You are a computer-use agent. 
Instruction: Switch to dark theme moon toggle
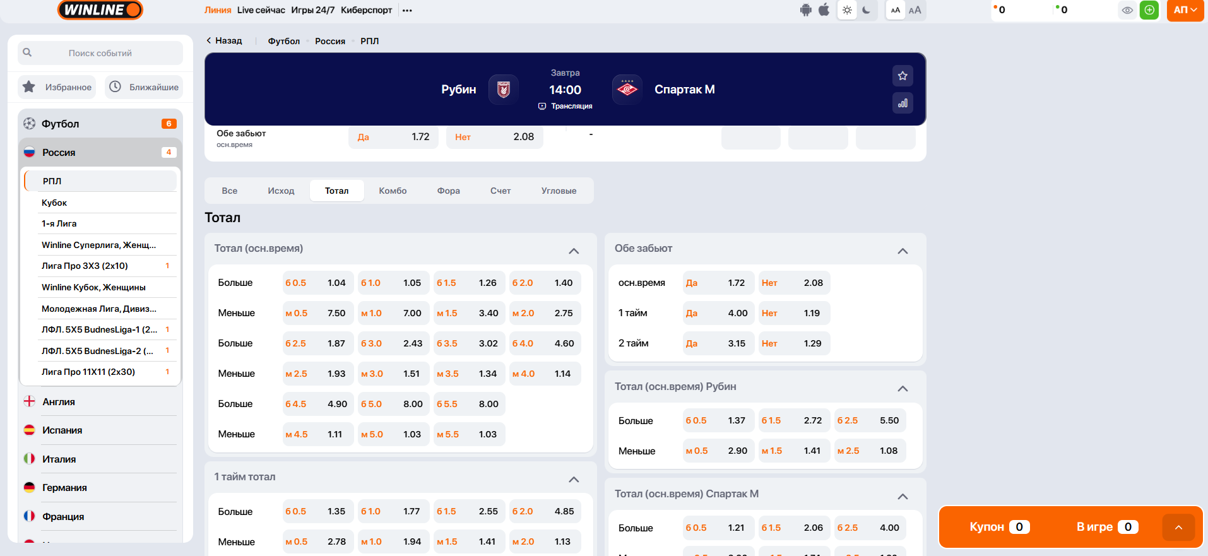tap(867, 10)
